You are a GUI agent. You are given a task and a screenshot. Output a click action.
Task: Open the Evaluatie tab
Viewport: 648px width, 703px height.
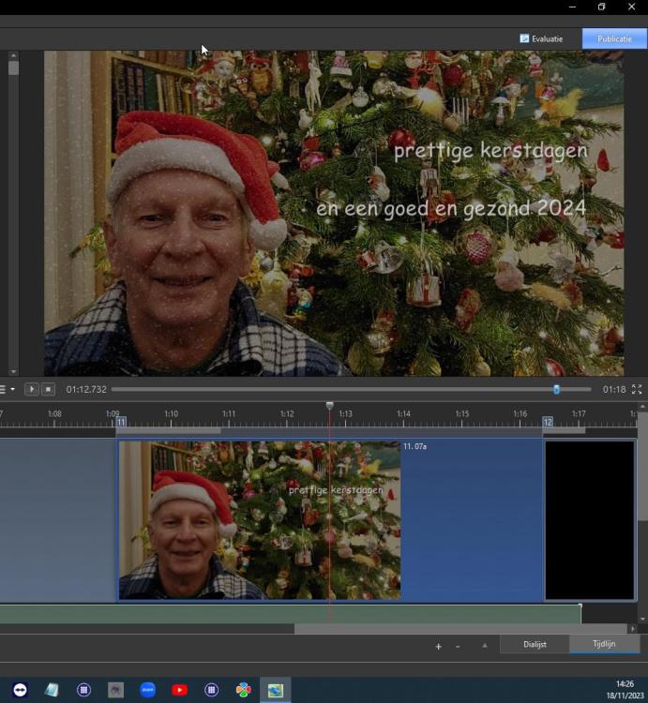[541, 38]
